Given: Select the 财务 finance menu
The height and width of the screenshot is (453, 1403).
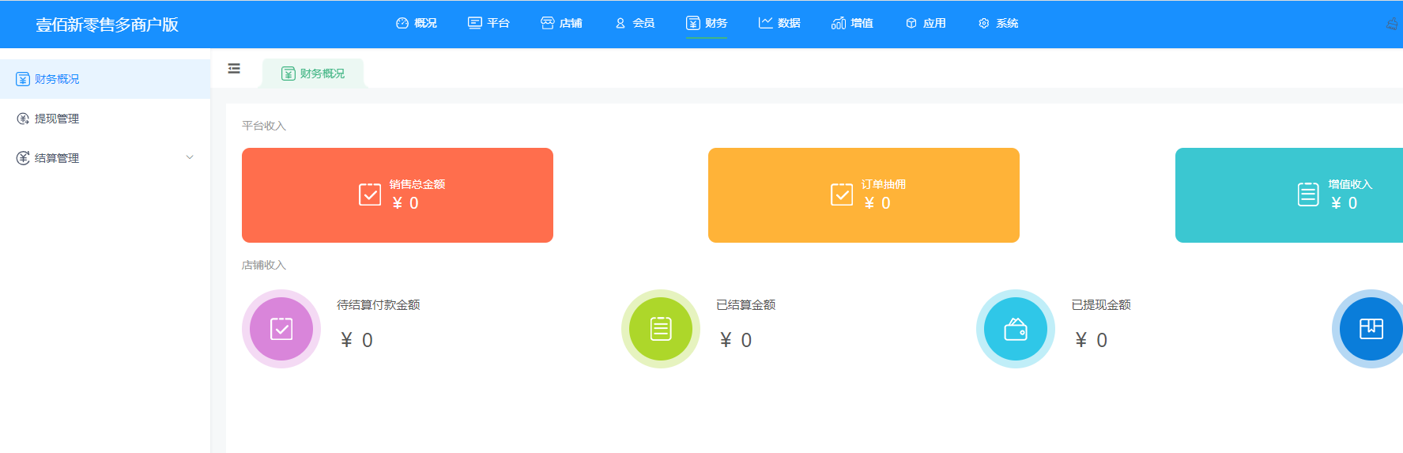Looking at the screenshot, I should click(707, 24).
